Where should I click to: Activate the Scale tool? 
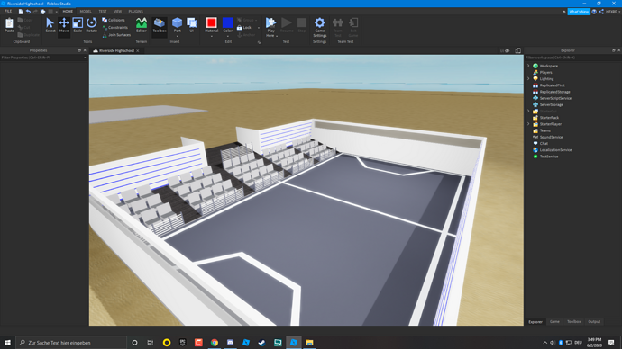[78, 25]
